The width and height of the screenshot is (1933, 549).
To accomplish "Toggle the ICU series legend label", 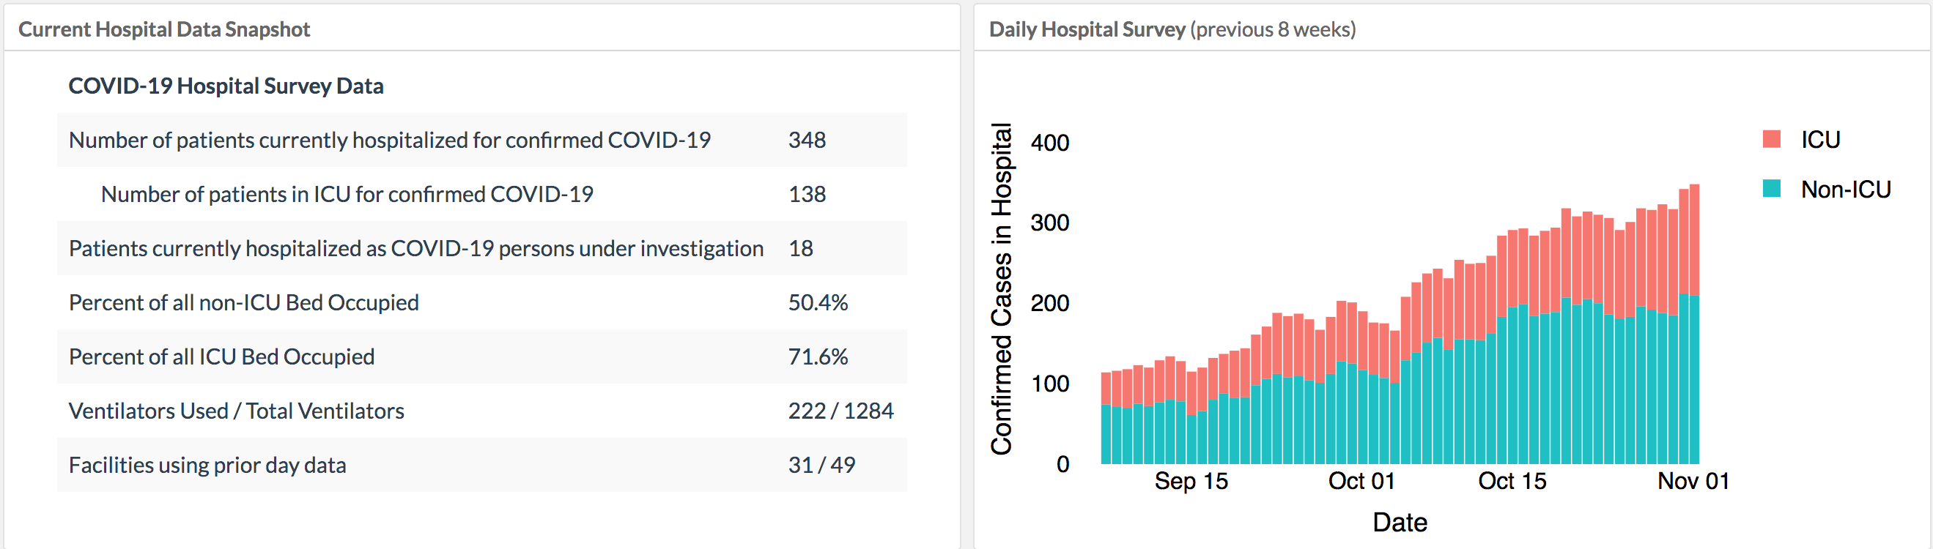I will tap(1819, 140).
